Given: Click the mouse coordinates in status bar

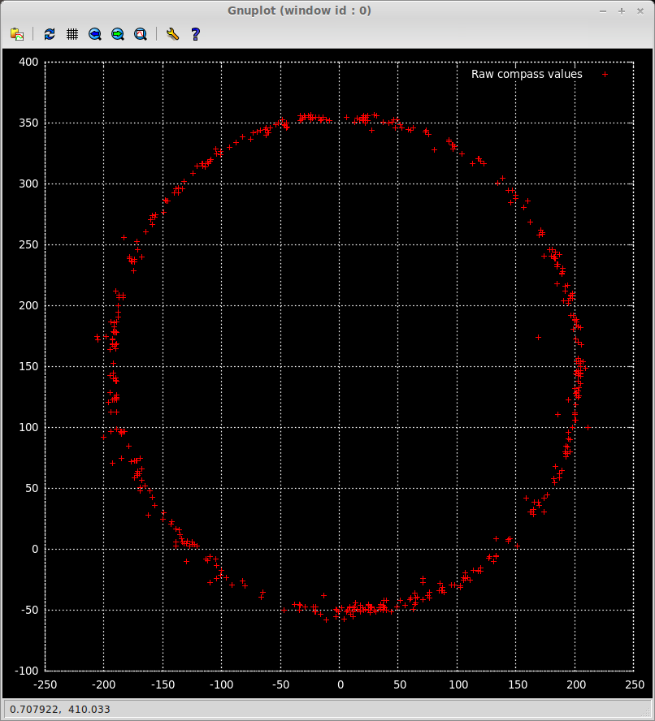Looking at the screenshot, I should tap(59, 709).
